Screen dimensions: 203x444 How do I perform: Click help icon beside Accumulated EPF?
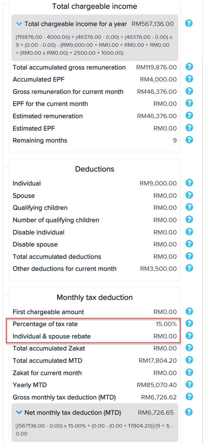[189, 79]
